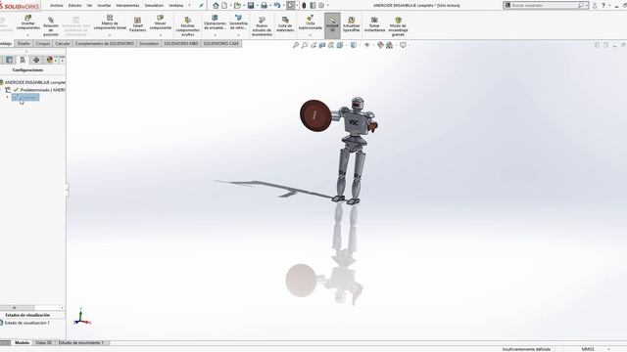Switch to the Croquis tab
Screen dimensions: 627x352
click(43, 43)
